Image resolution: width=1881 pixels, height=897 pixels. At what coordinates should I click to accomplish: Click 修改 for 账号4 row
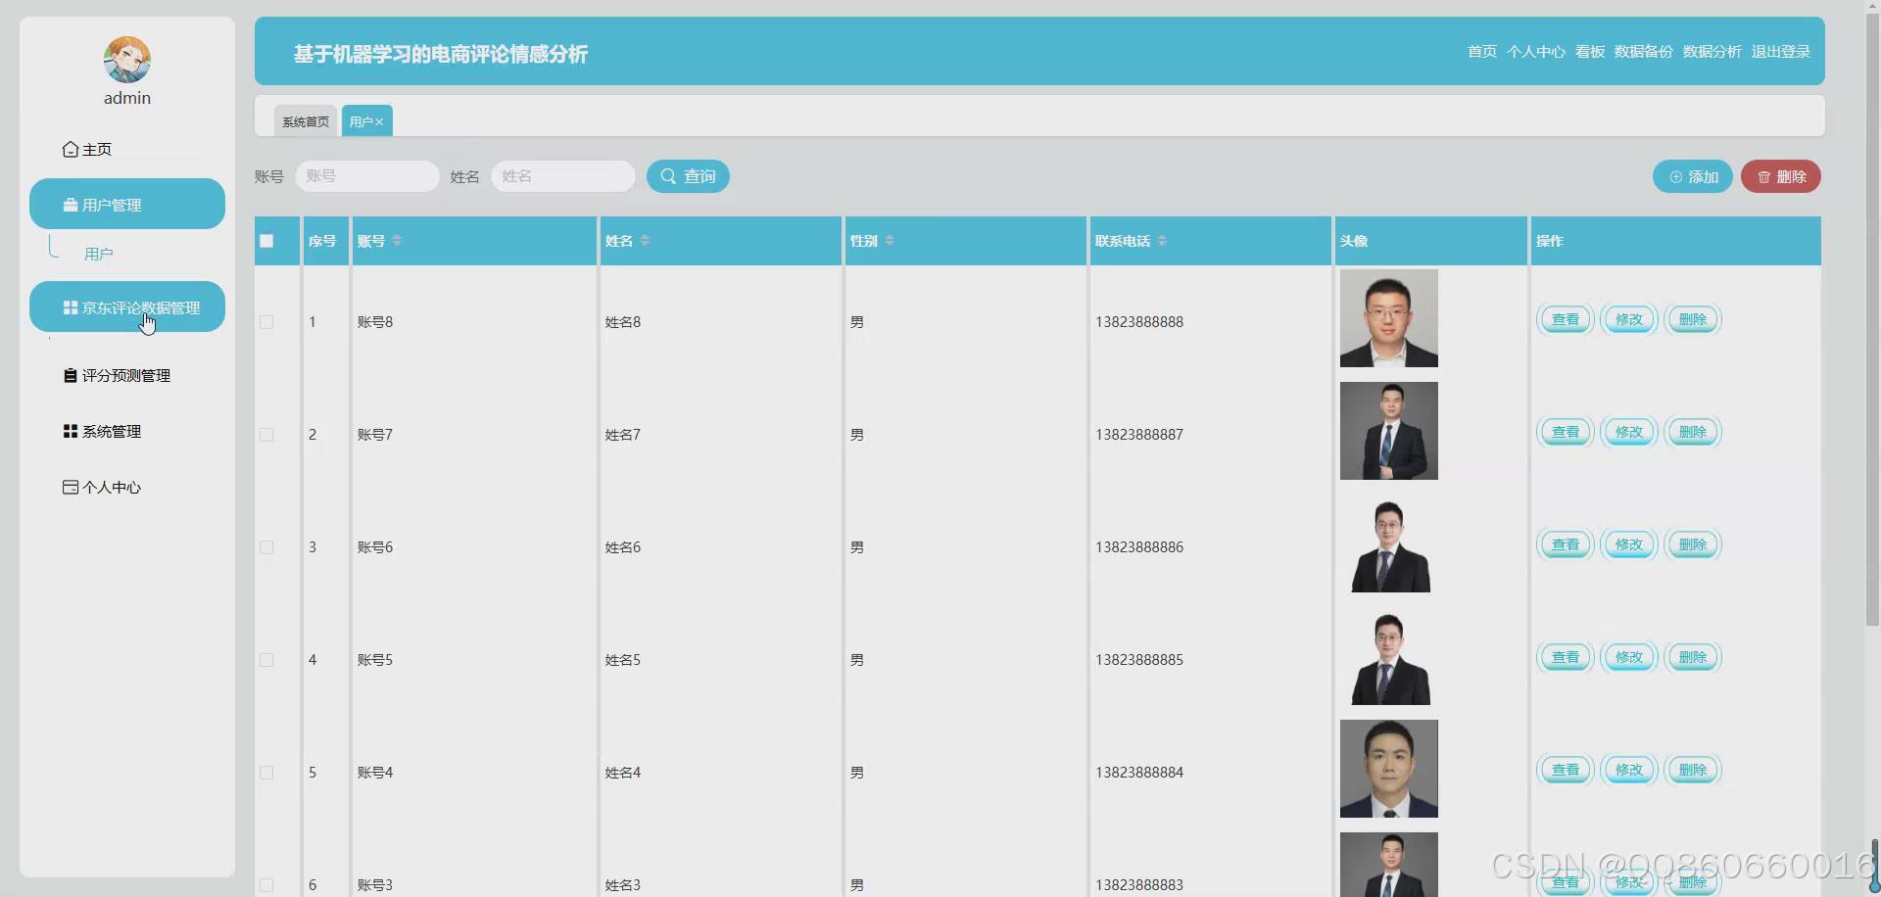1629,770
